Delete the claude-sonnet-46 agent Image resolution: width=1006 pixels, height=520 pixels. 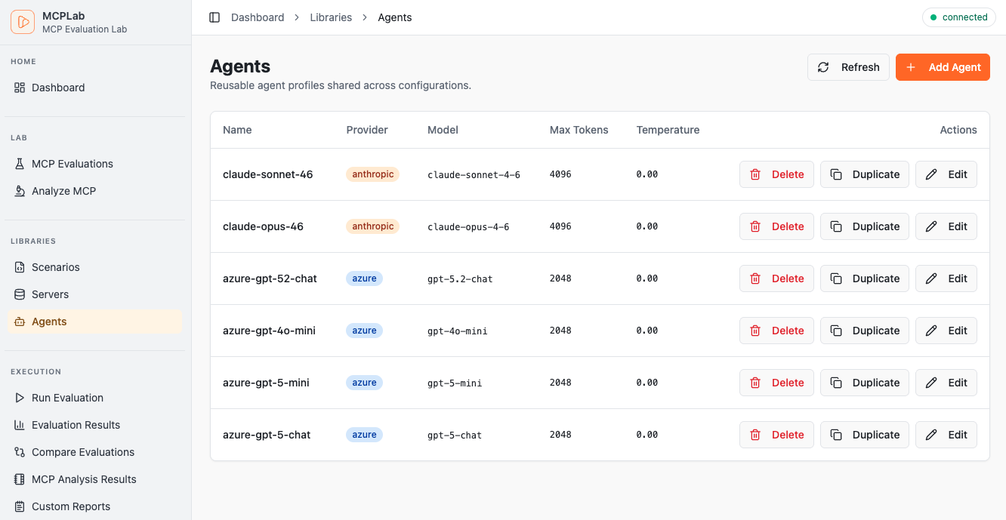pos(776,174)
